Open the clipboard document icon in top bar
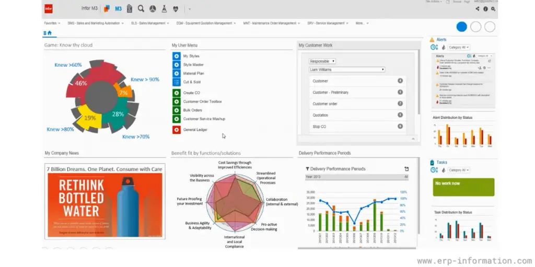The width and height of the screenshot is (535, 267). click(130, 9)
